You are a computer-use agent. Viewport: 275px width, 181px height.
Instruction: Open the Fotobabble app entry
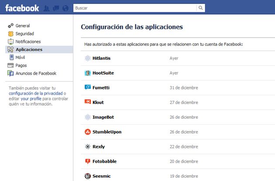[x=104, y=161]
